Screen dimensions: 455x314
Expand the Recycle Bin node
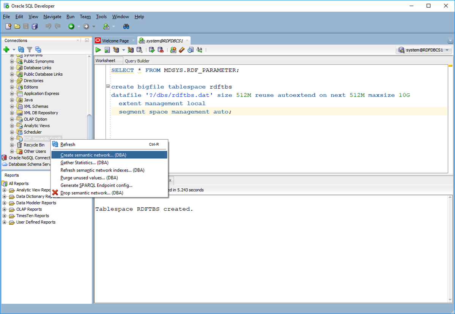(x=12, y=145)
